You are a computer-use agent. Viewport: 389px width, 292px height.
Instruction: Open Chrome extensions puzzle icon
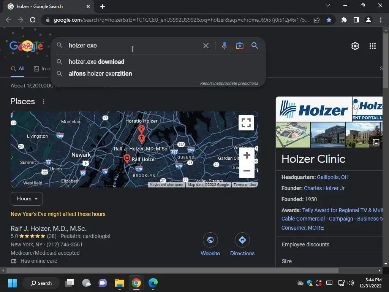tap(344, 20)
